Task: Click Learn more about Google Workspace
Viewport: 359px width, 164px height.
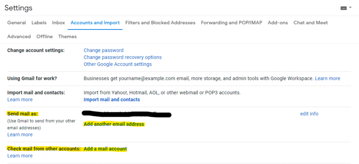Action: (x=328, y=78)
